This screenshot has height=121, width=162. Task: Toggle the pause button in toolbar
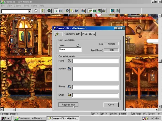[60, 11]
